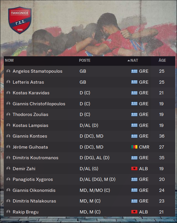Click the Albania flag for Demir Zahi
The image size is (177, 223).
tap(134, 169)
